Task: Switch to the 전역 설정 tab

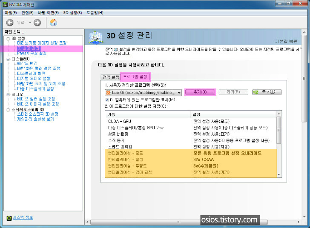Action: coord(111,77)
